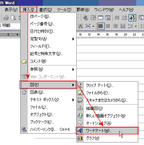Select the クリップ アート menu icon
This screenshot has height=145, width=144.
point(80,85)
